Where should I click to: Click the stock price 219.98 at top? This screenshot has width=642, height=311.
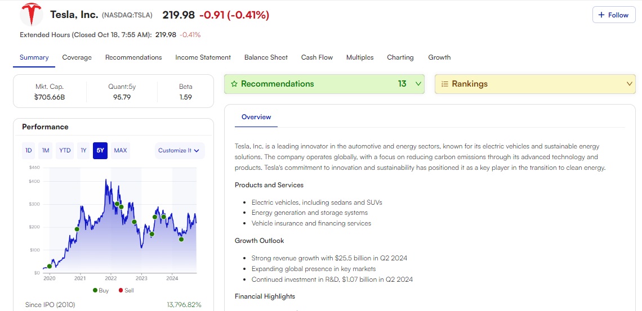click(179, 15)
